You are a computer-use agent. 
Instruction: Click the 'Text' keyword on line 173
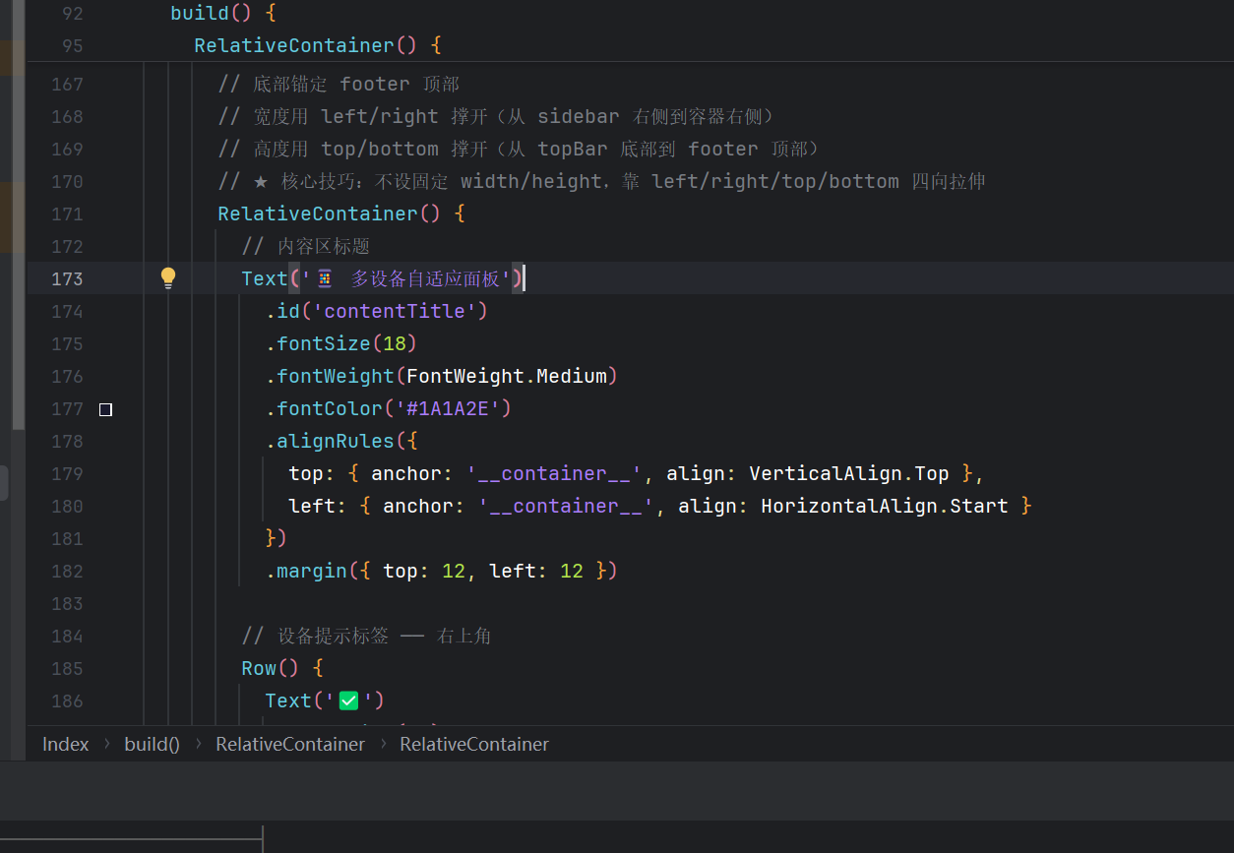point(265,279)
